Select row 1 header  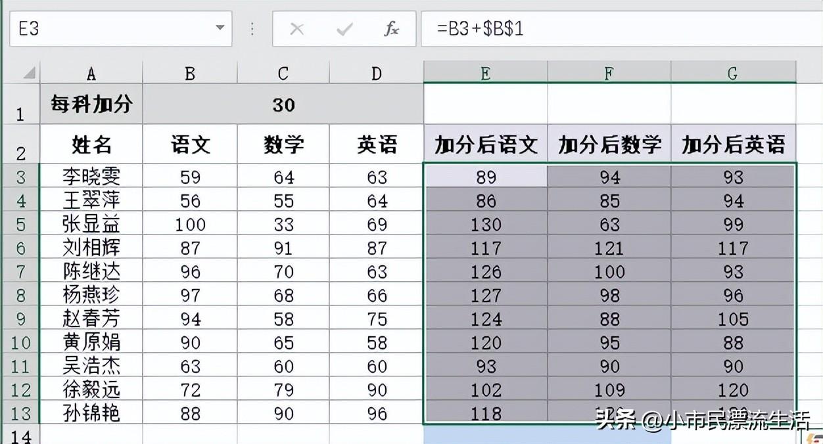(x=20, y=104)
